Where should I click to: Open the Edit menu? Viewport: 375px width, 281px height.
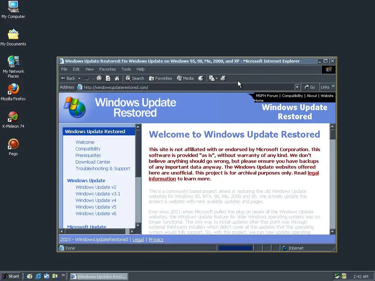(76, 69)
